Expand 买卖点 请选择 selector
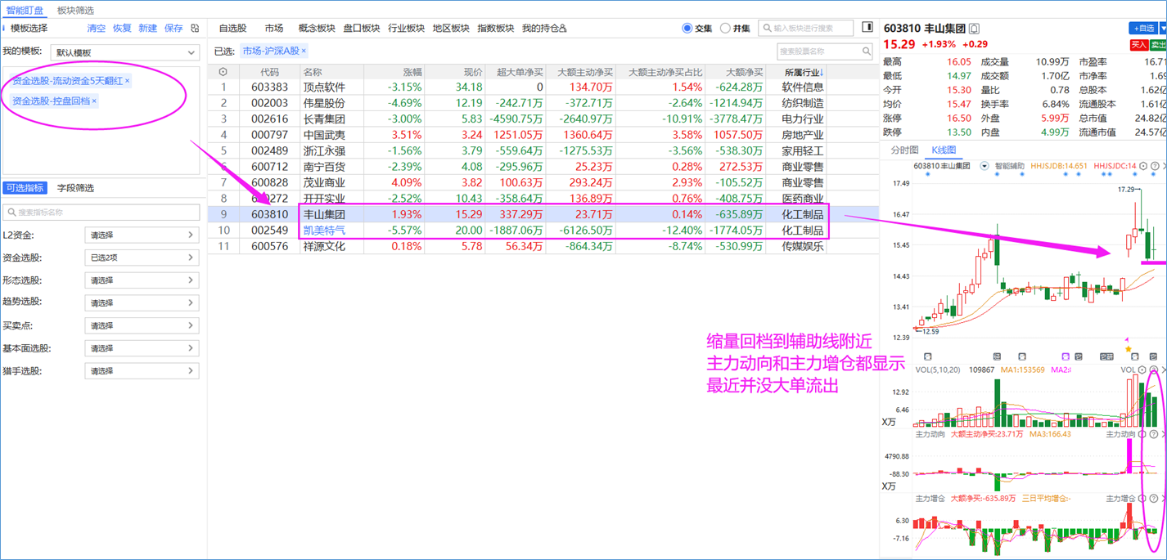Viewport: 1167px width, 560px height. (x=142, y=325)
